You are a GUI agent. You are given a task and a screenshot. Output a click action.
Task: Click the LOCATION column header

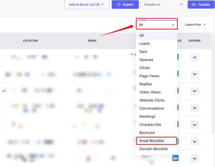tap(30, 41)
